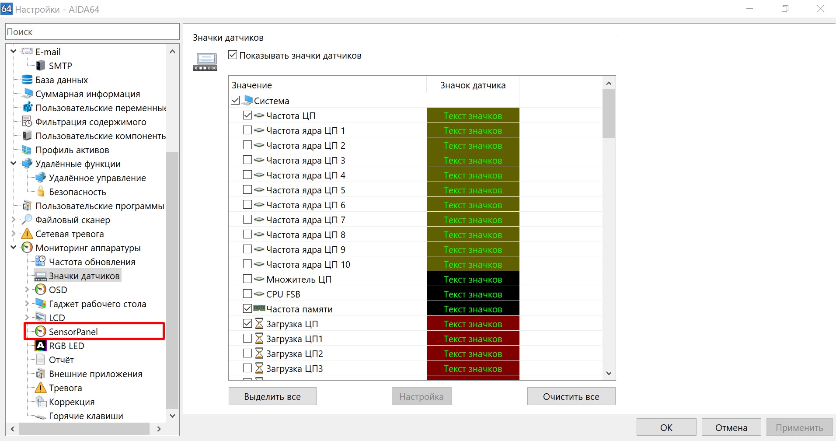836x441 pixels.
Task: Click the Сетевая тревога warning icon
Action: [x=27, y=234]
